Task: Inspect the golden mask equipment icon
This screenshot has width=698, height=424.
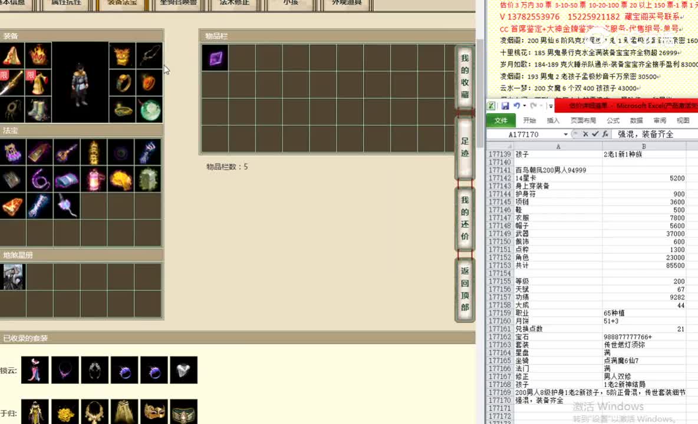Action: pyautogui.click(x=122, y=55)
